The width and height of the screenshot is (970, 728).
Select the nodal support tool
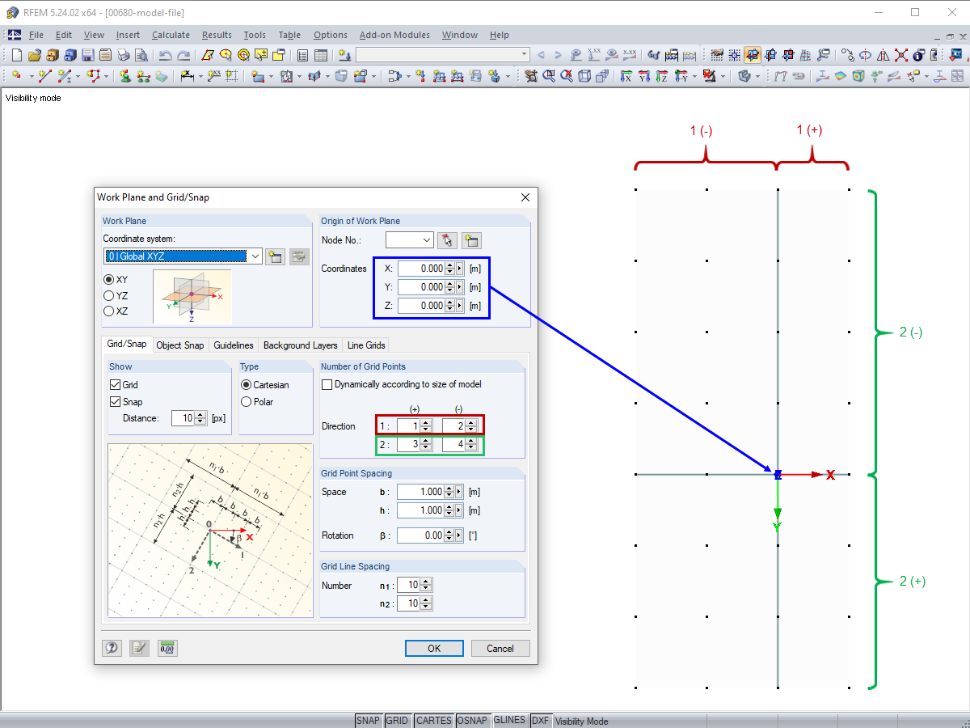tap(125, 76)
